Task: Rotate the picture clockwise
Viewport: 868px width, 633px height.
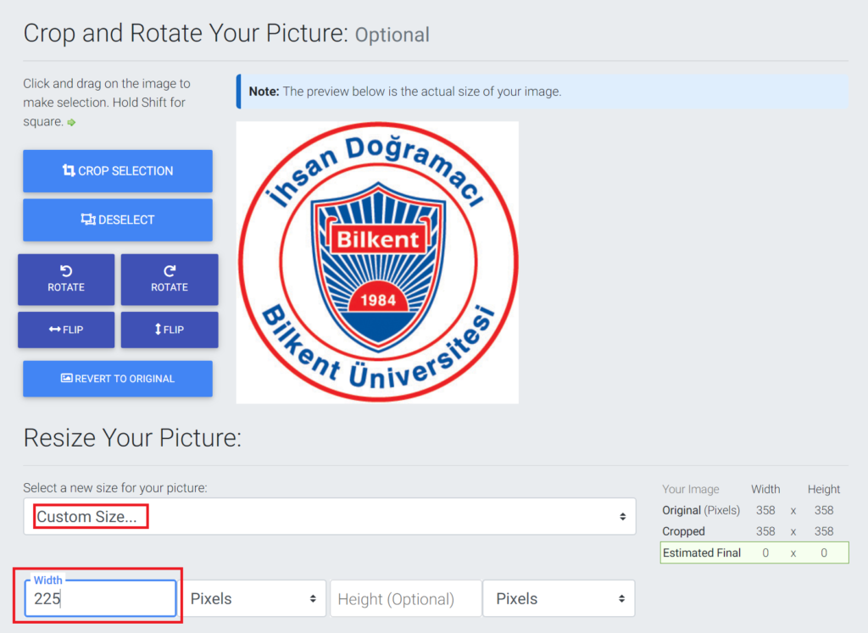Action: [170, 280]
